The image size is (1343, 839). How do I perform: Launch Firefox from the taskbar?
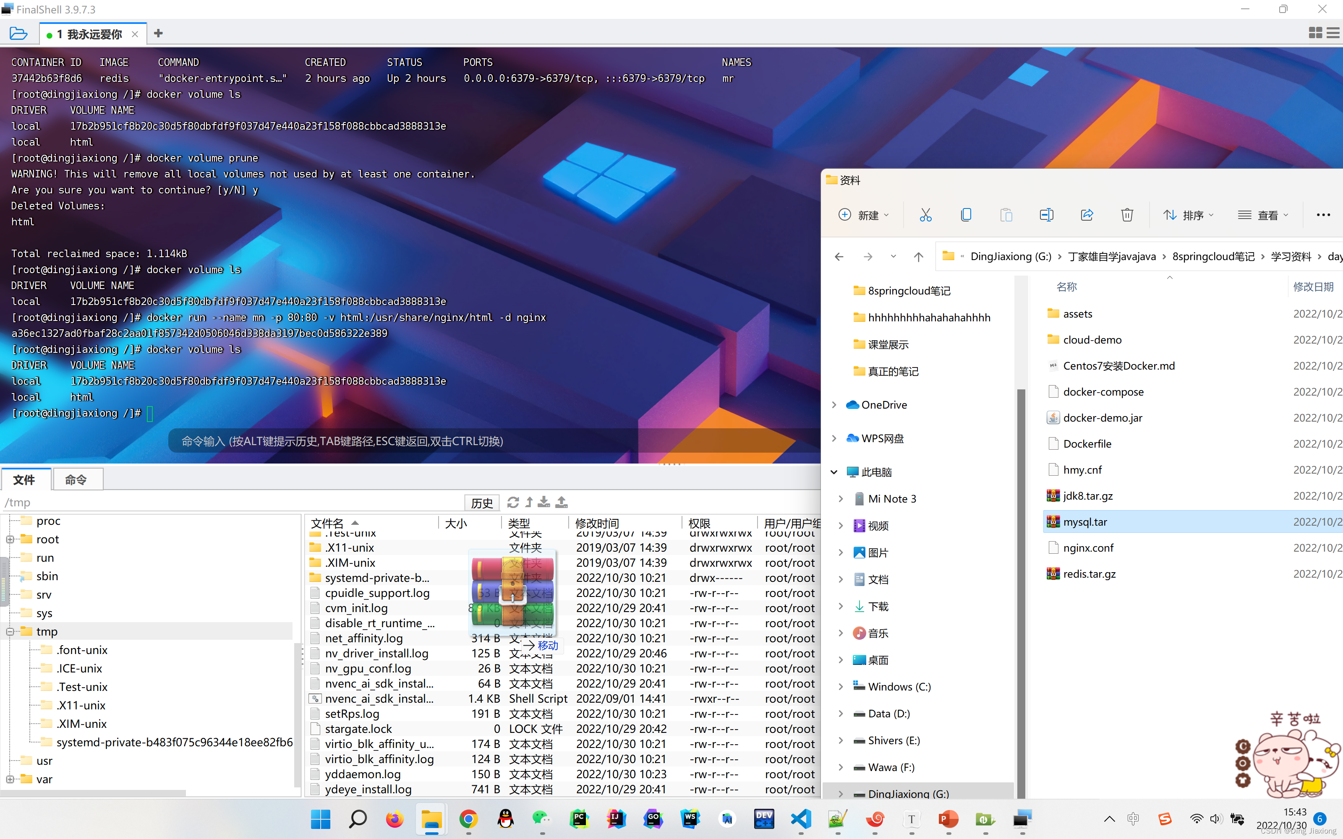click(395, 819)
